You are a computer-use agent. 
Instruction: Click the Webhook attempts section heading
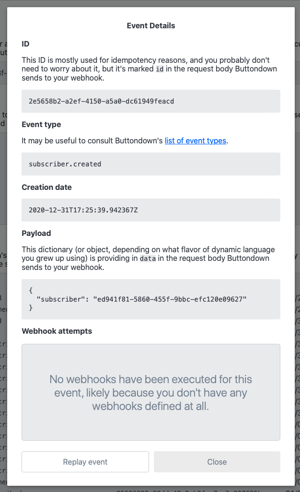click(57, 331)
